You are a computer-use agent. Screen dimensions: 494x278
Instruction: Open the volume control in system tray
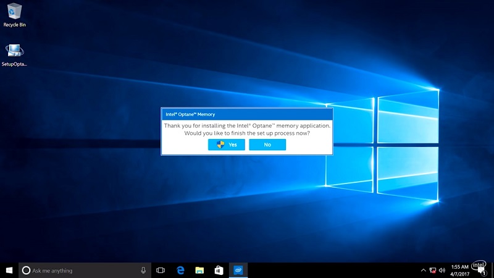click(443, 271)
